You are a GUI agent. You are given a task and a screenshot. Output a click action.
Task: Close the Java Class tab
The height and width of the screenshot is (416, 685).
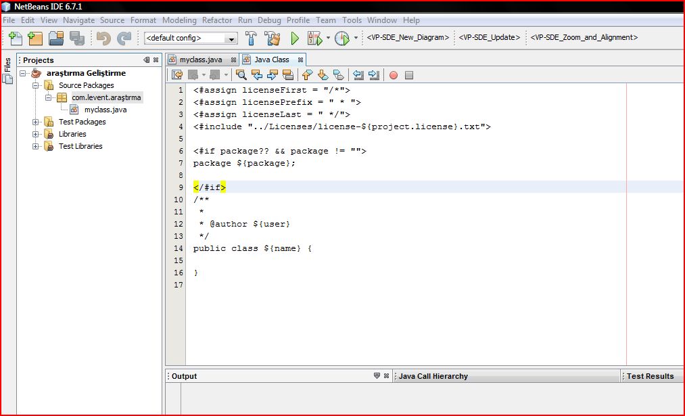point(300,60)
